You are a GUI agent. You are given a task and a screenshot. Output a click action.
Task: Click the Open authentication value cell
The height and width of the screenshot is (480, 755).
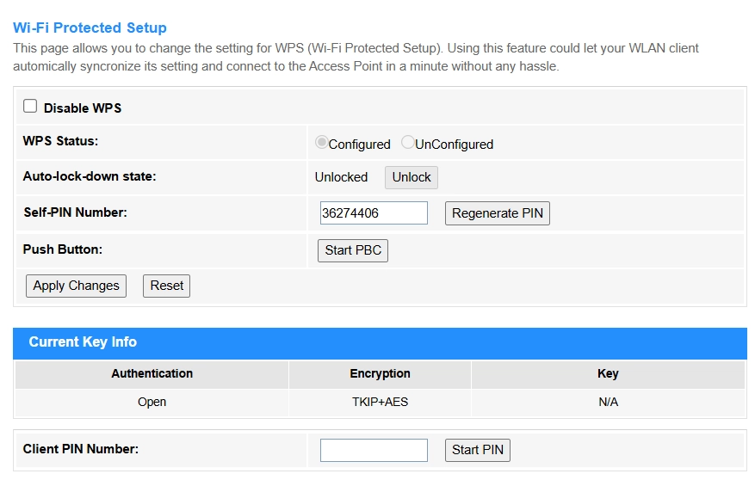click(x=152, y=402)
